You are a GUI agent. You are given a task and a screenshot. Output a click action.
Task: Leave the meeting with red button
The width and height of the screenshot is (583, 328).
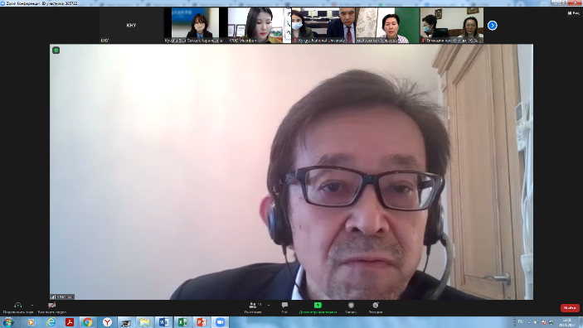pos(570,307)
